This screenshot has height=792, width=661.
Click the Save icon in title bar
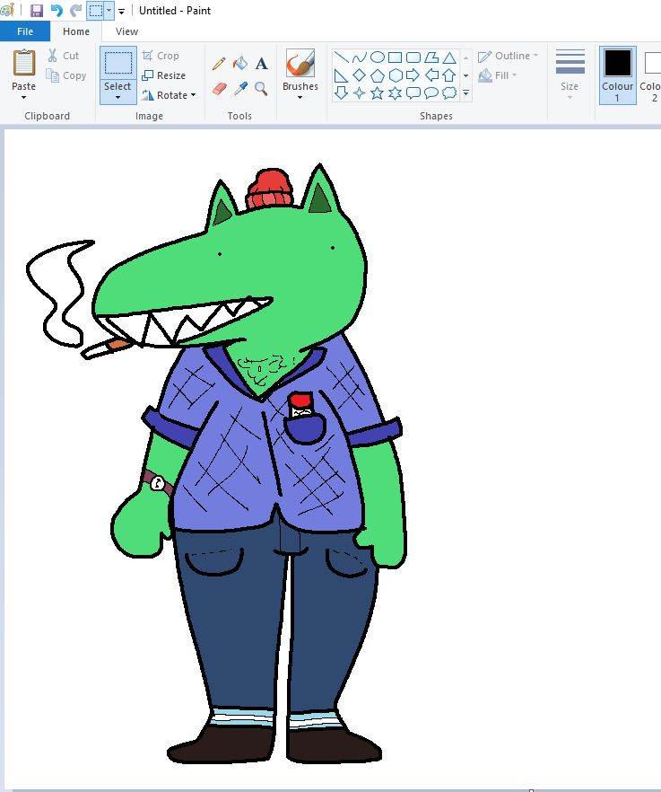(37, 11)
